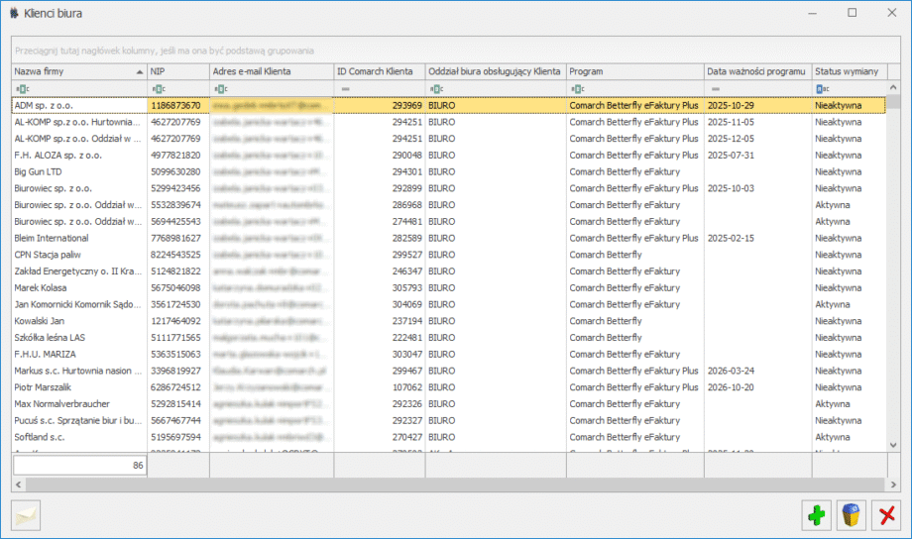Sort by Status wymiany column header
The width and height of the screenshot is (912, 539).
[x=848, y=71]
